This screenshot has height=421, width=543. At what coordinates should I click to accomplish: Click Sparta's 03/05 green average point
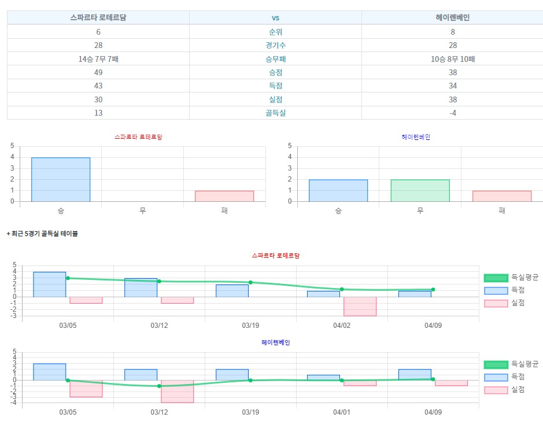pos(68,278)
